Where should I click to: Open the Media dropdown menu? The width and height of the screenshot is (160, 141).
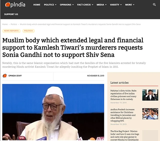tap(101, 5)
